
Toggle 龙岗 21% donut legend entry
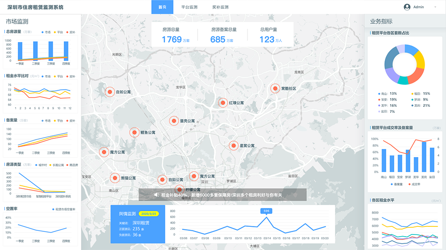(421, 105)
